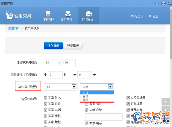
Task: Open the 设置 gear icon
Action: [150, 16]
